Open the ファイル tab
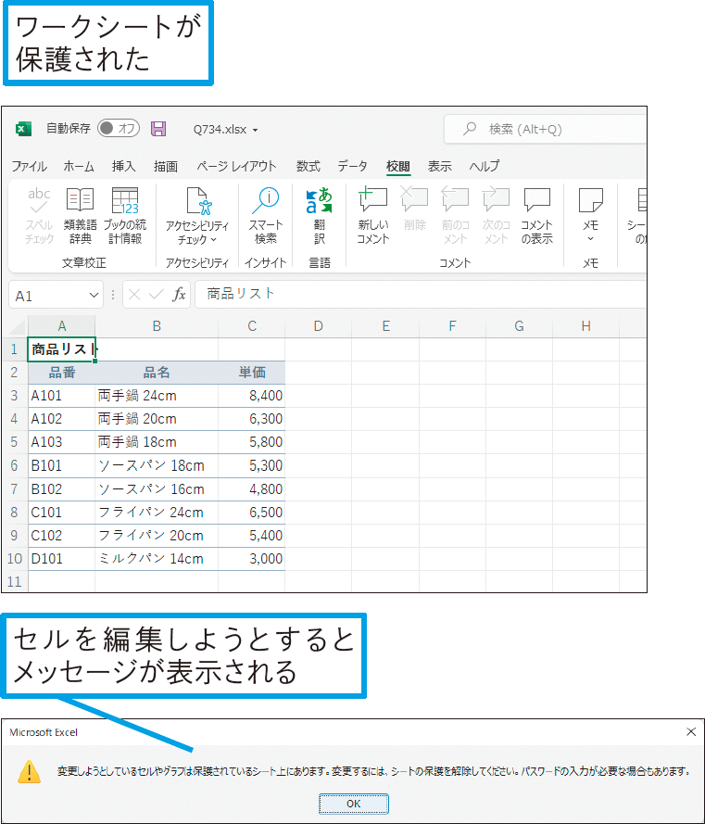Viewport: 705px width, 824px height. click(30, 167)
